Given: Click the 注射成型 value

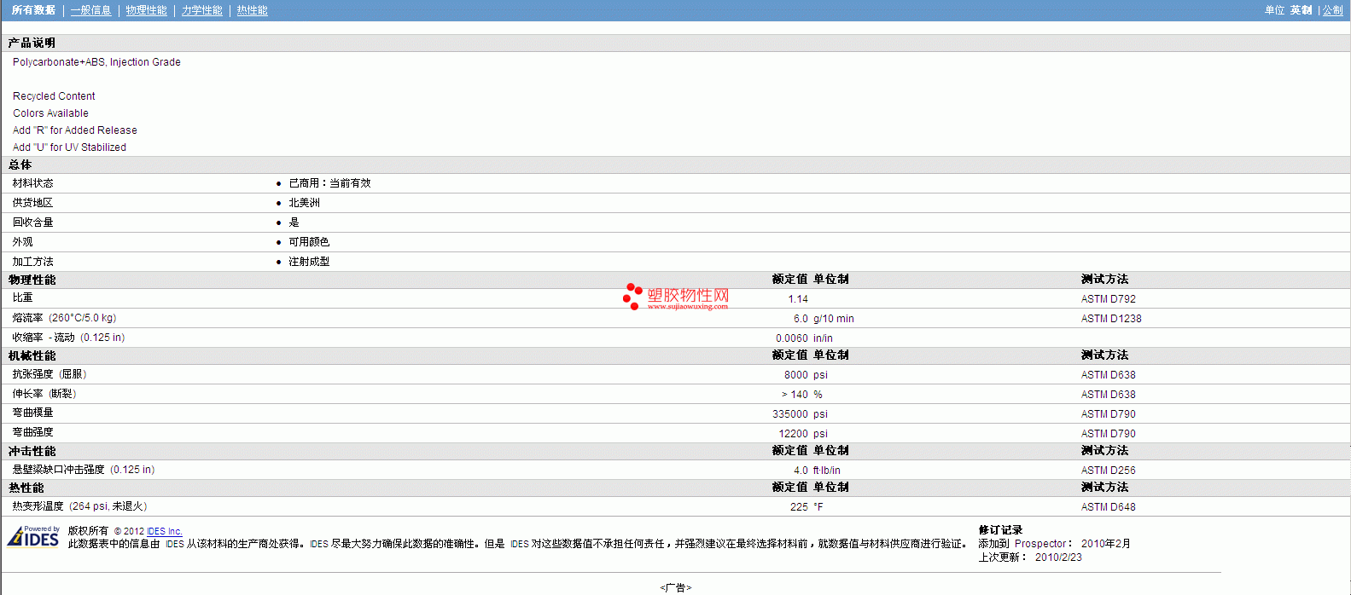Looking at the screenshot, I should [x=309, y=262].
